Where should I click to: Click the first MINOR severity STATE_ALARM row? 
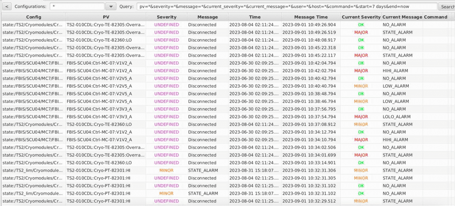pyautogui.click(x=166, y=170)
